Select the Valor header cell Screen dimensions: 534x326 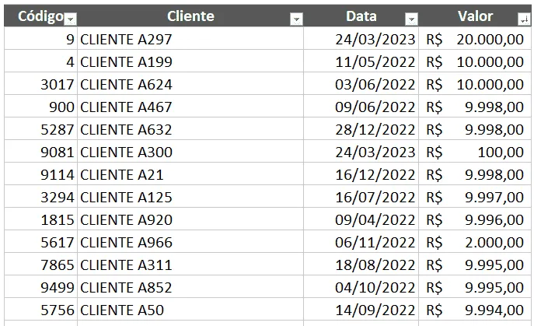point(475,16)
